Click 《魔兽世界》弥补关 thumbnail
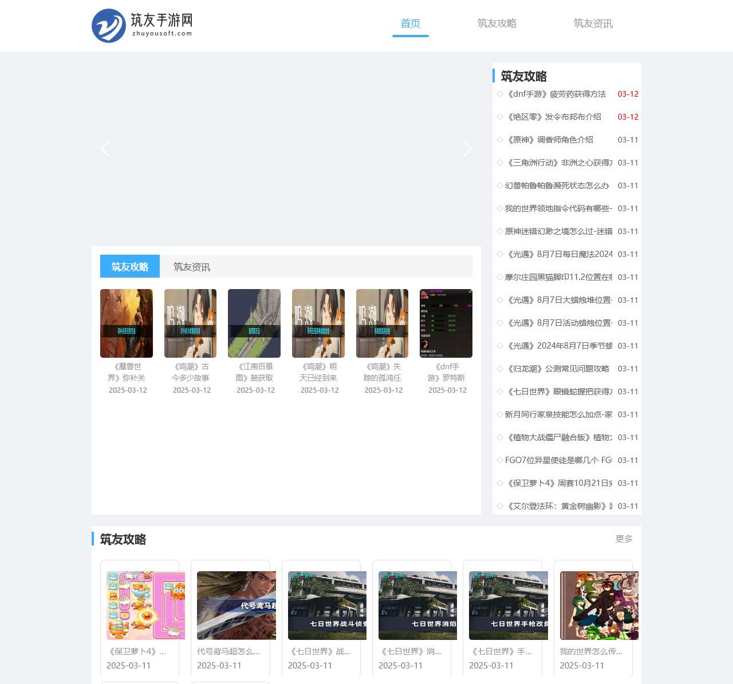The width and height of the screenshot is (733, 684). pos(127,323)
